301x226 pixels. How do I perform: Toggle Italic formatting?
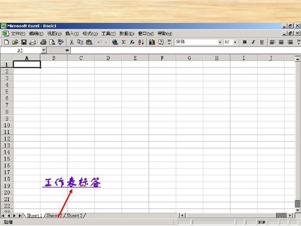click(x=253, y=42)
